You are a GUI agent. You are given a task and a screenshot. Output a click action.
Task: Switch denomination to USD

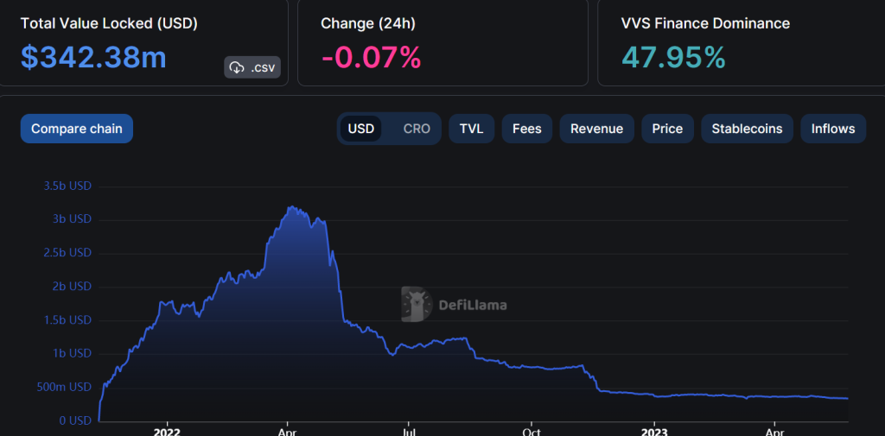point(360,129)
